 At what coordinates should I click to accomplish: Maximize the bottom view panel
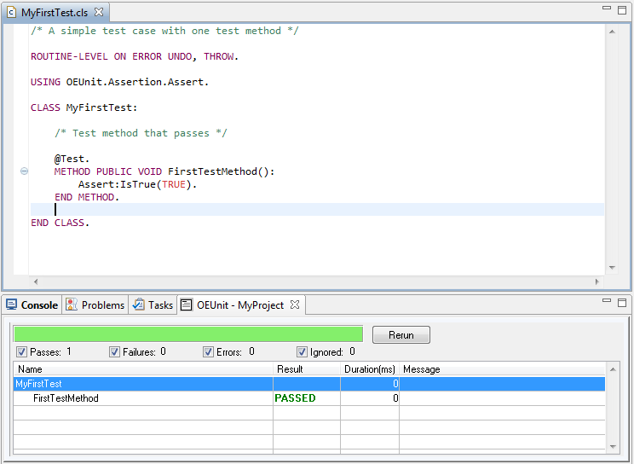[622, 303]
